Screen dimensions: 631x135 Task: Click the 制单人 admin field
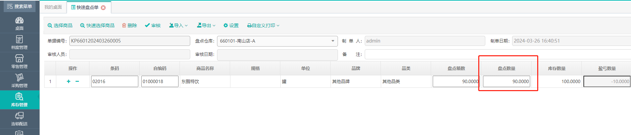coord(425,41)
